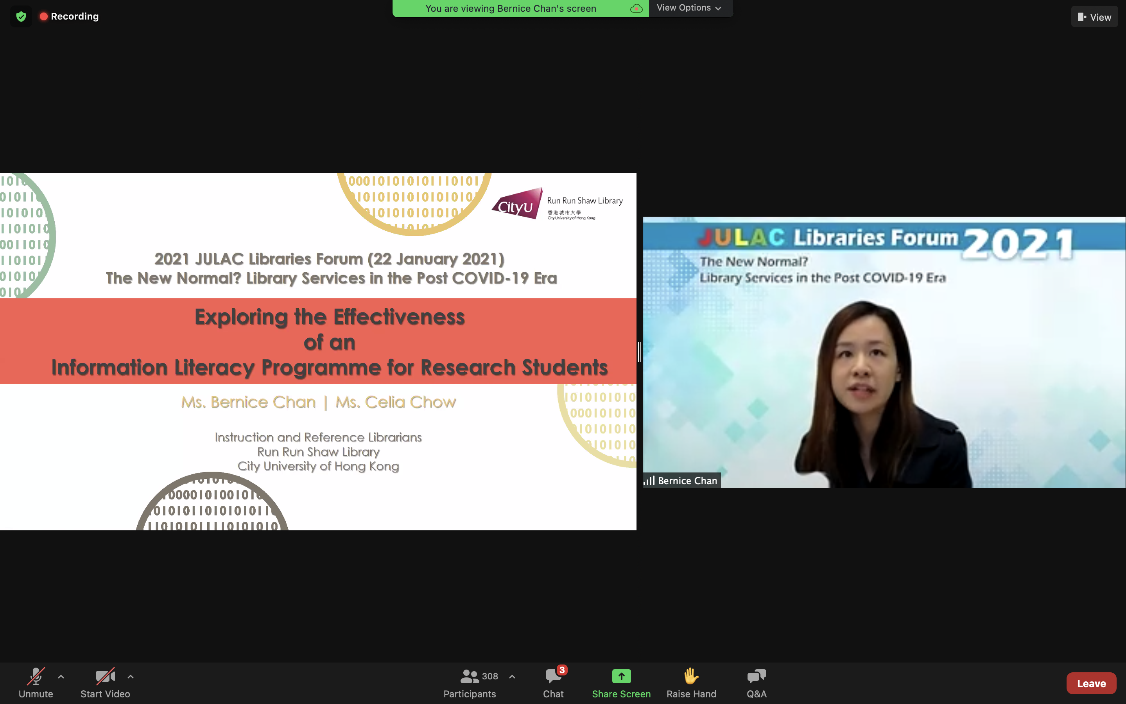Expand audio settings arrow beside Unmute
This screenshot has height=704, width=1126.
coord(61,677)
